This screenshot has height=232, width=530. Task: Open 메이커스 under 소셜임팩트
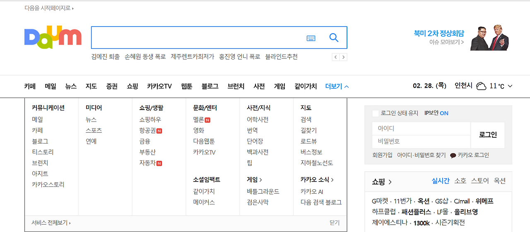[x=204, y=202]
